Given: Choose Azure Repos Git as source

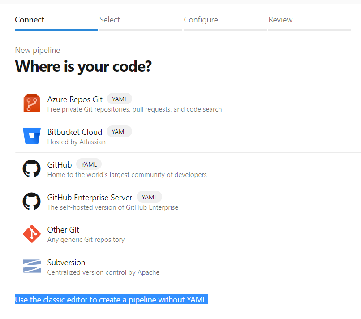Looking at the screenshot, I should (188, 103).
